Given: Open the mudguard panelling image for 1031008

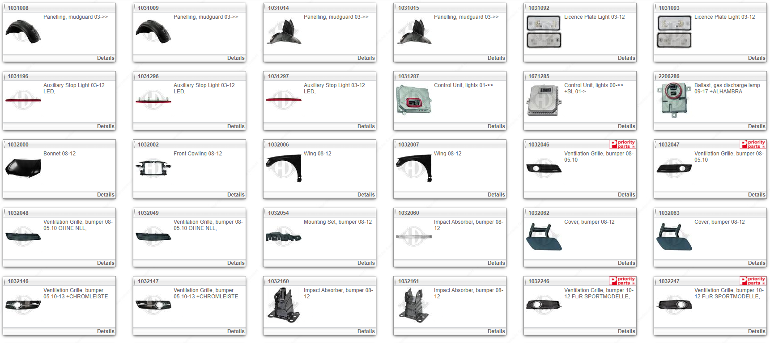Looking at the screenshot, I should coord(23,32).
